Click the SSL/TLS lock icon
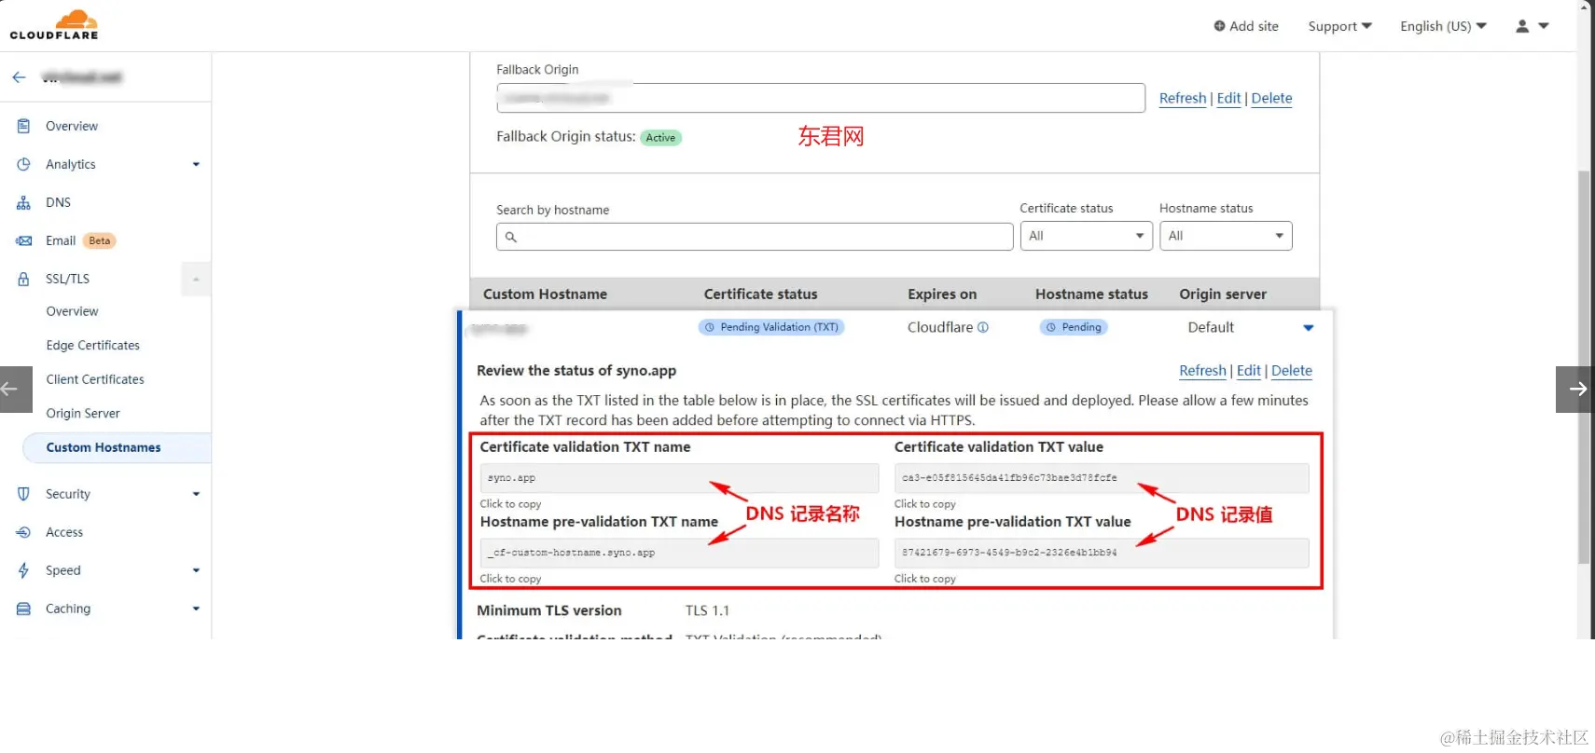 click(x=23, y=279)
